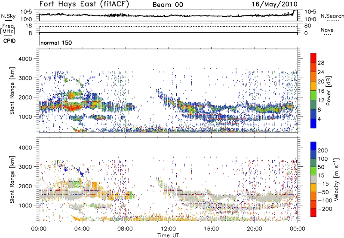Click the 'Slant Range [km]' label of velocity panel
344x238 pixels.
tap(12, 179)
